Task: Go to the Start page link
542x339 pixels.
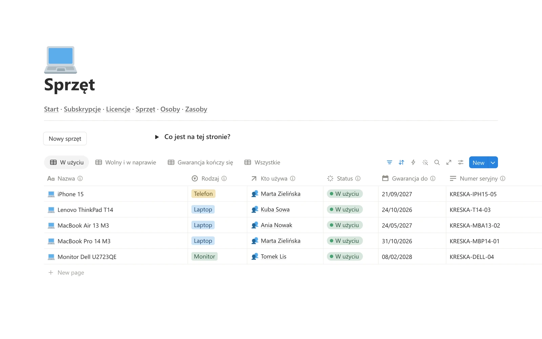Action: (x=51, y=109)
